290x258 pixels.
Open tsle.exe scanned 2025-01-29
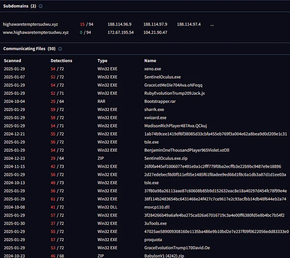point(151,142)
